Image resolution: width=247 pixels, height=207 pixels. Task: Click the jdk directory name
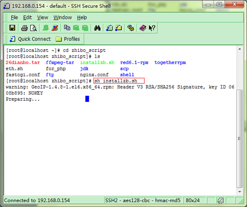[84, 69]
